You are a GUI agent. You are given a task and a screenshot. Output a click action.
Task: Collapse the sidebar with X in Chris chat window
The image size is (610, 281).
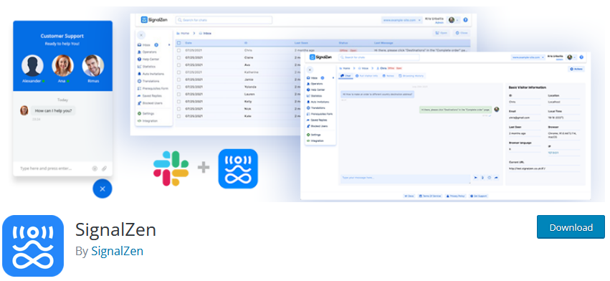pyautogui.click(x=310, y=70)
